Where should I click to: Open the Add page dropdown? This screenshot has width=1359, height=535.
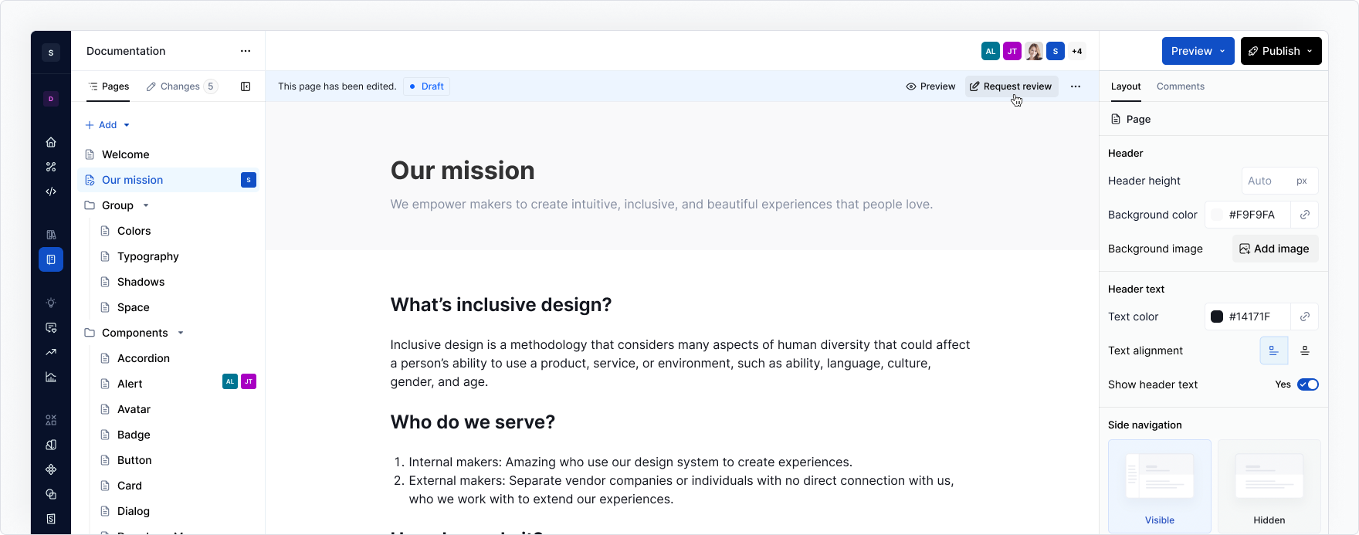tap(107, 125)
